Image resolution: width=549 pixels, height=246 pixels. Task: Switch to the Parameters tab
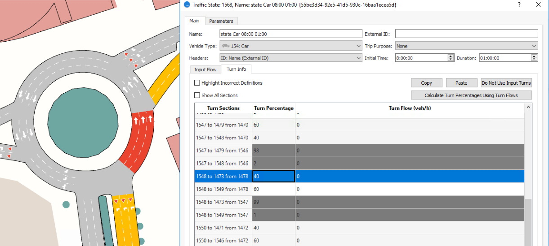pos(221,21)
